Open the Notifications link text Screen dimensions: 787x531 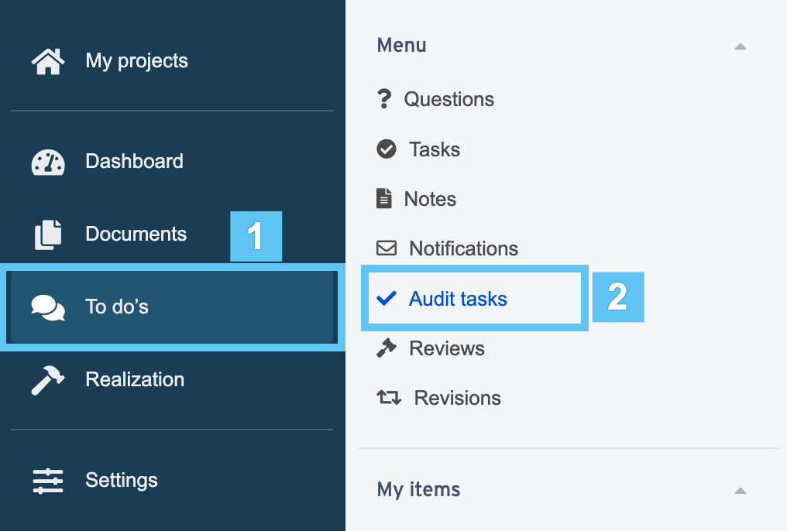(x=464, y=248)
